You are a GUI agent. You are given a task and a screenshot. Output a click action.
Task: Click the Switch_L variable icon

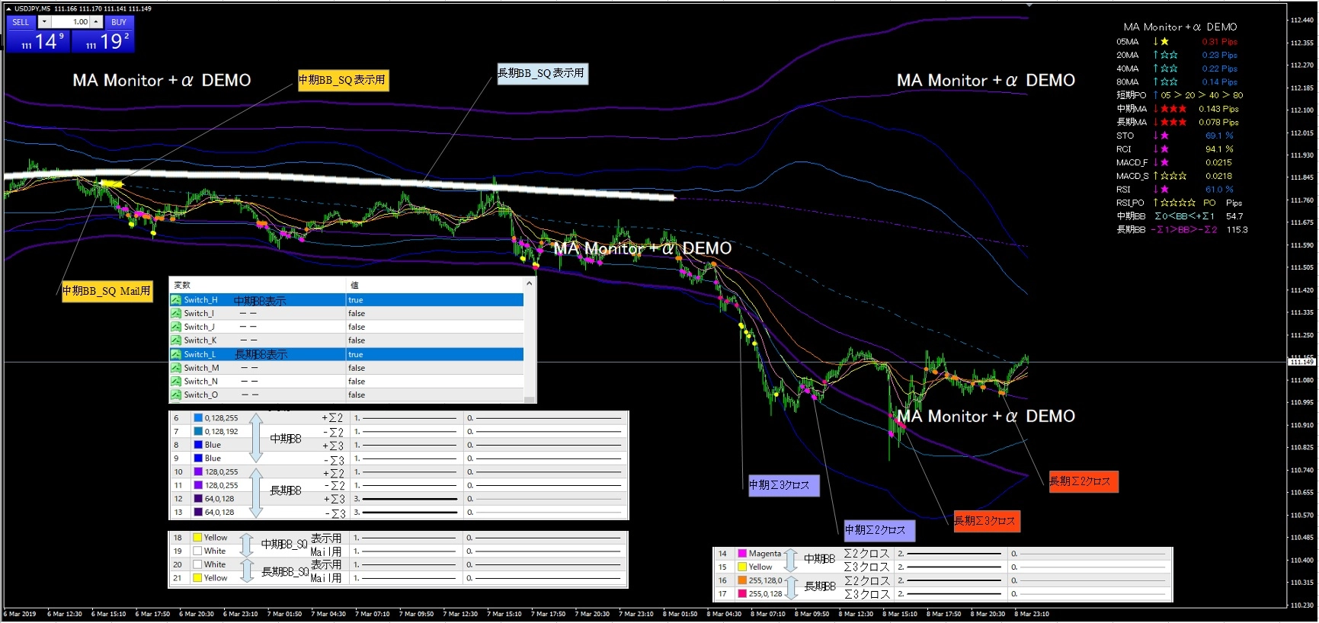pos(176,354)
